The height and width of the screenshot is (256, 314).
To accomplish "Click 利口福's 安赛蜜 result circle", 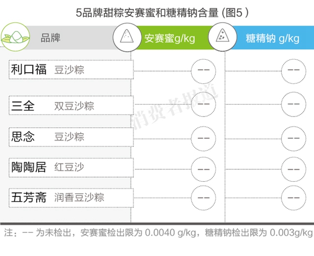I will 204,69.
